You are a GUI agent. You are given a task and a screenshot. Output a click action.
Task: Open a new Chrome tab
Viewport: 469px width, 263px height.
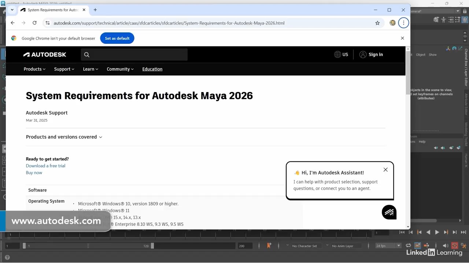[95, 10]
